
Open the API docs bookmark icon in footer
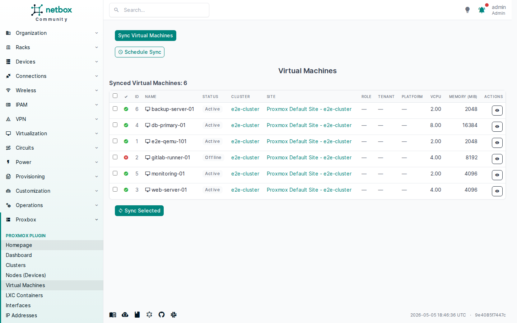(137, 315)
